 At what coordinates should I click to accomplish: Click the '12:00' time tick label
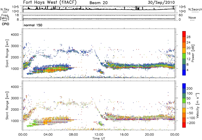pyautogui.click(x=99, y=135)
